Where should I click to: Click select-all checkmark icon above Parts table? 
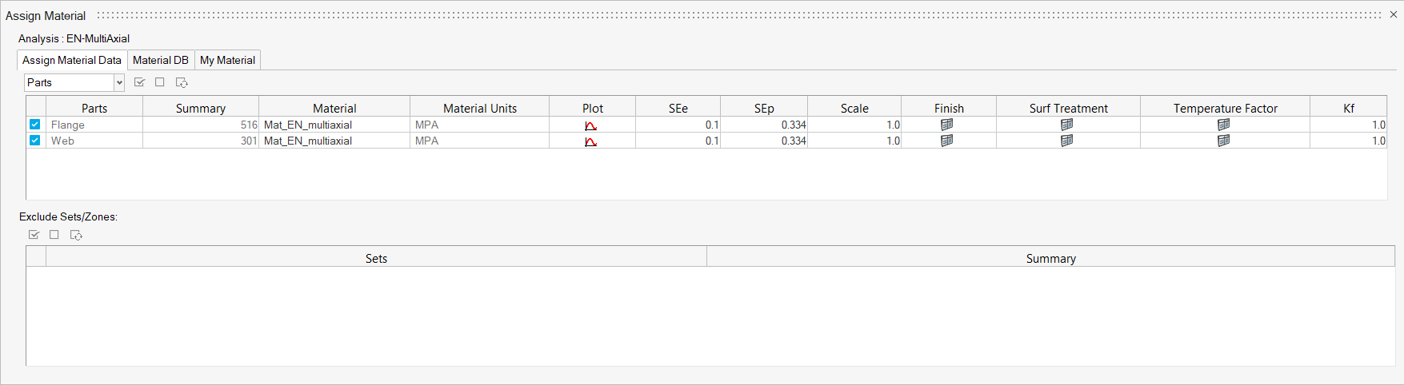click(140, 82)
